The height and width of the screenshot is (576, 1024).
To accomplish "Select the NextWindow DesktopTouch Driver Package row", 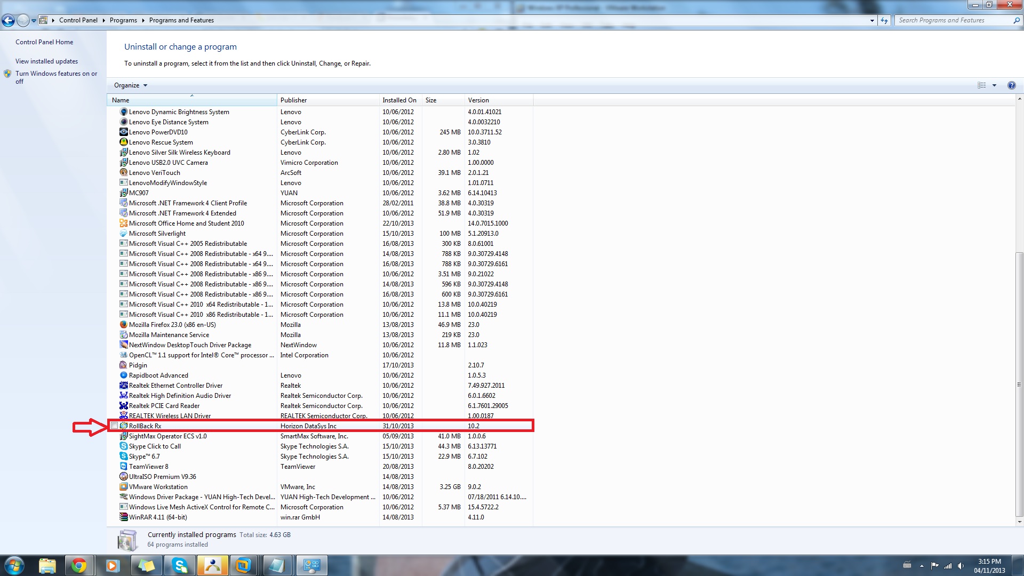I will pos(320,345).
